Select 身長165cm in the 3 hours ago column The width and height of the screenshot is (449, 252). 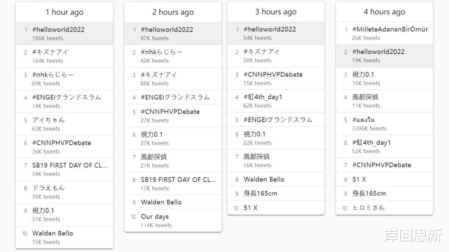[260, 193]
